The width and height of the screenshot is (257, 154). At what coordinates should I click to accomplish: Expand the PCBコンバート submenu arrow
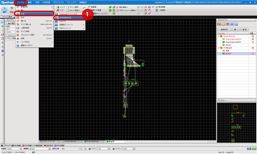(84, 28)
